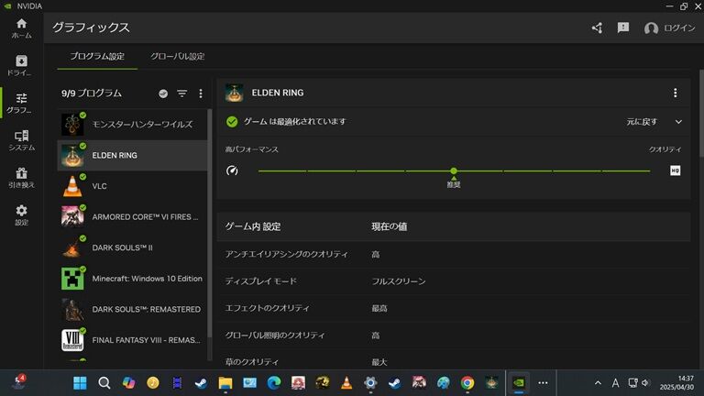This screenshot has height=396, width=704.
Task: Open the volume speaker tray icon
Action: pyautogui.click(x=645, y=383)
